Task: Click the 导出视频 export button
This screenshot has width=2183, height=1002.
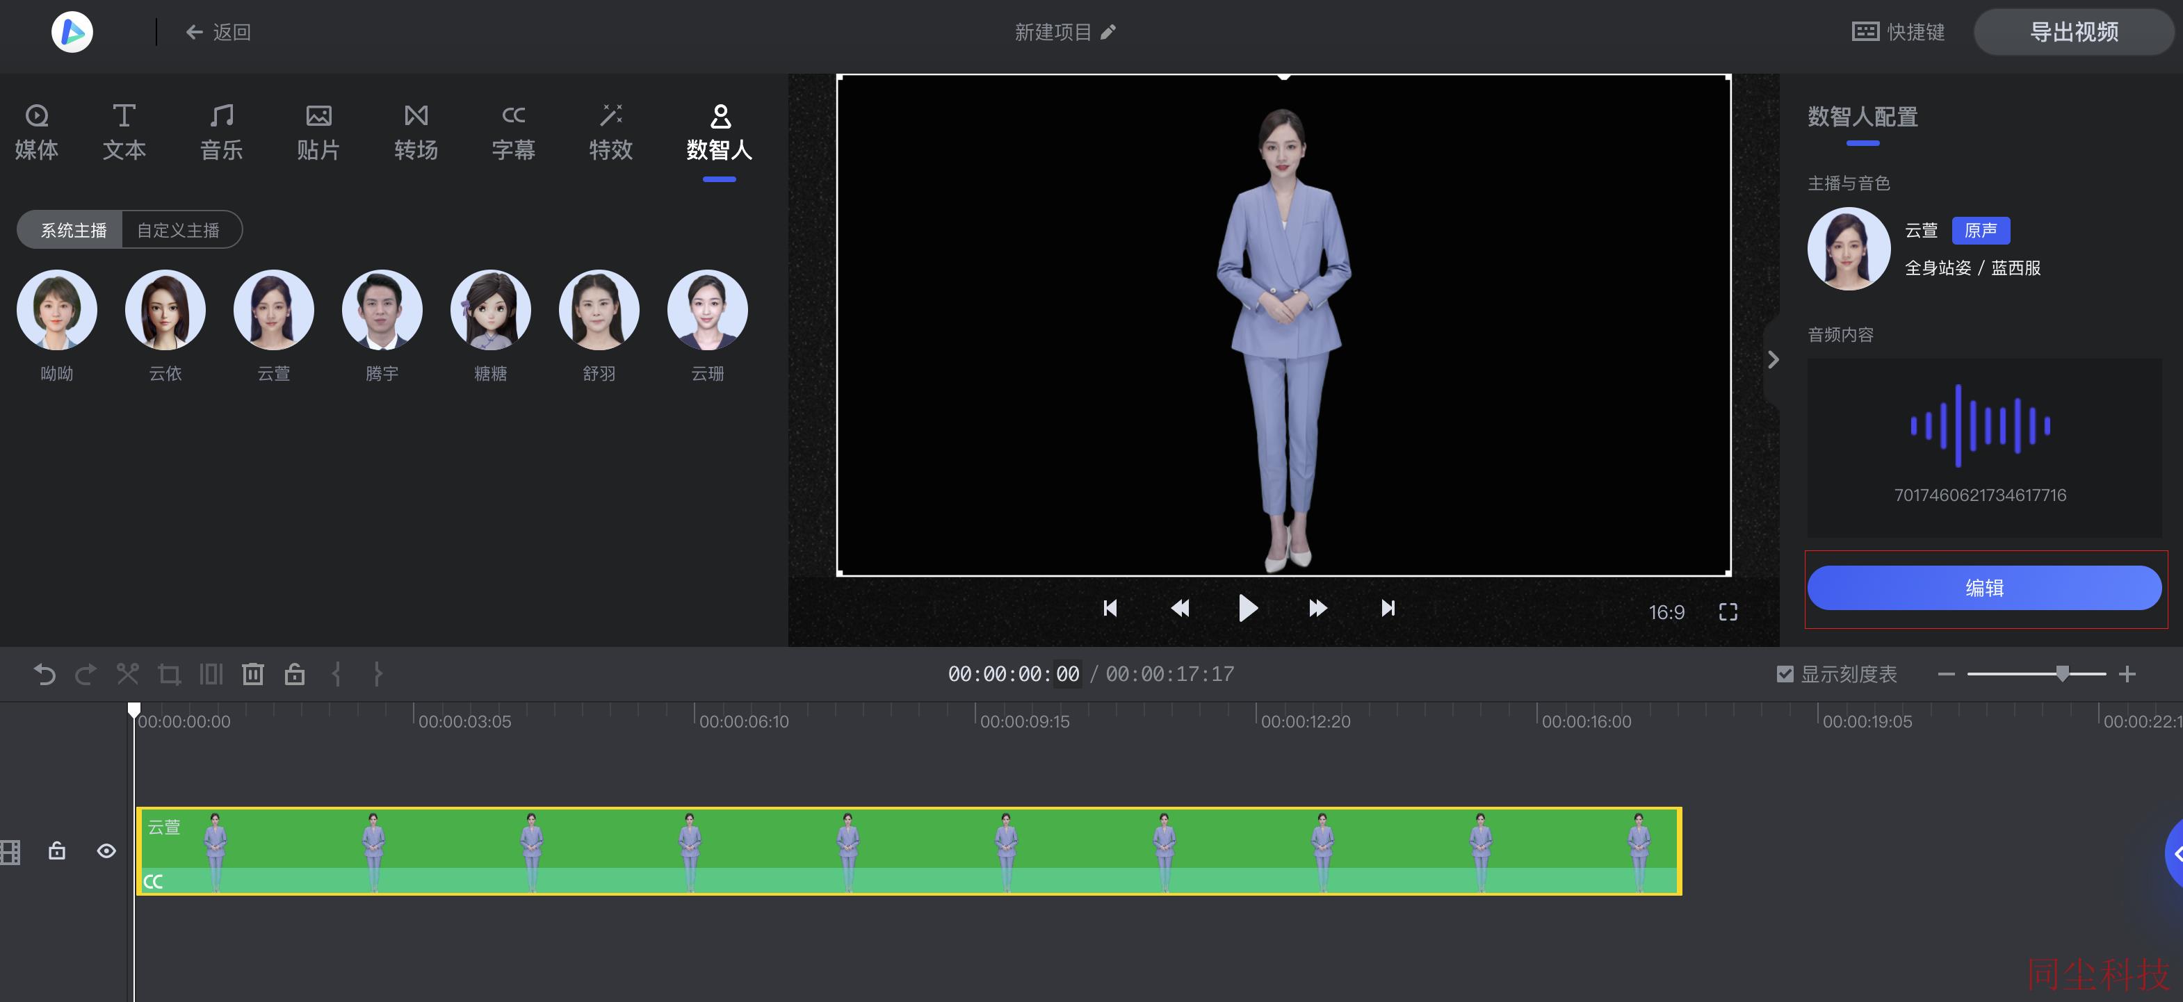Action: 2074,32
